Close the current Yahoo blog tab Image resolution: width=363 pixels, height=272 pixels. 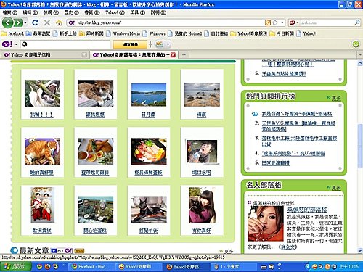click(173, 55)
